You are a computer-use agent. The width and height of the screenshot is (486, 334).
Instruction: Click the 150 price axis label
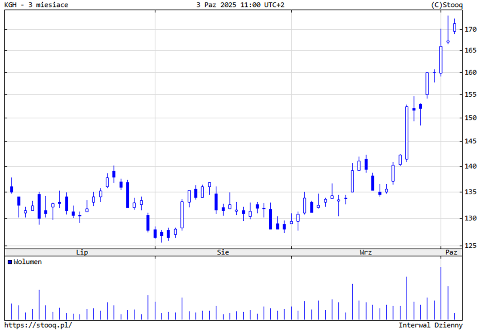tap(471, 118)
